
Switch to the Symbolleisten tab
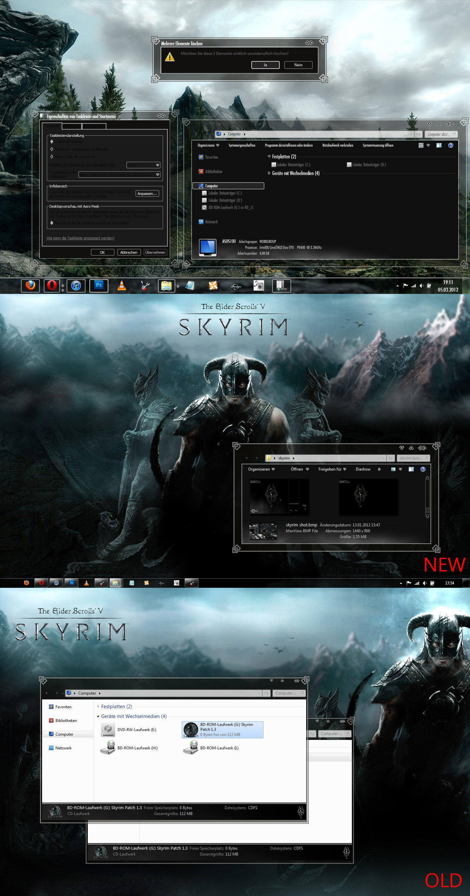click(94, 126)
